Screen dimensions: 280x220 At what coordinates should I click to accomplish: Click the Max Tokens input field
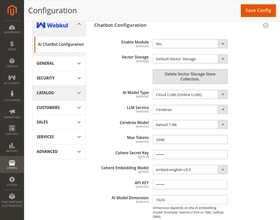click(x=190, y=140)
